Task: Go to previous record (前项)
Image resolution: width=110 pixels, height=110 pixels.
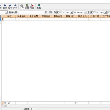Action: tap(5, 6)
